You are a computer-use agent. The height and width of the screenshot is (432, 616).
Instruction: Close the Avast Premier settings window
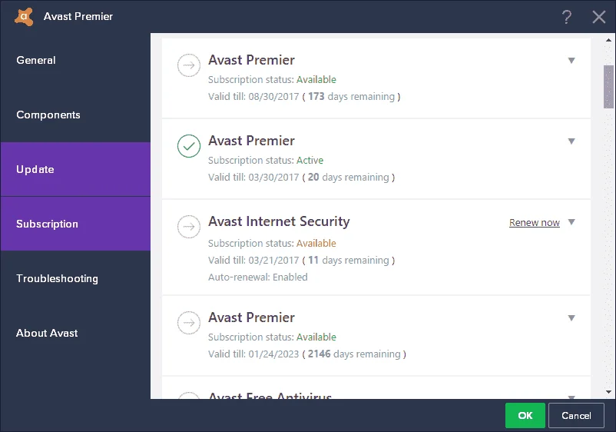coord(598,17)
